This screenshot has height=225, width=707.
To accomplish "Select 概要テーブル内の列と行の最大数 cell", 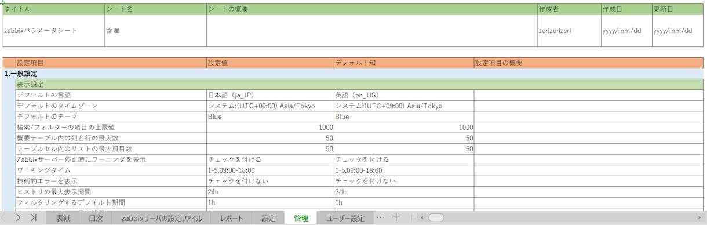I will [111, 138].
